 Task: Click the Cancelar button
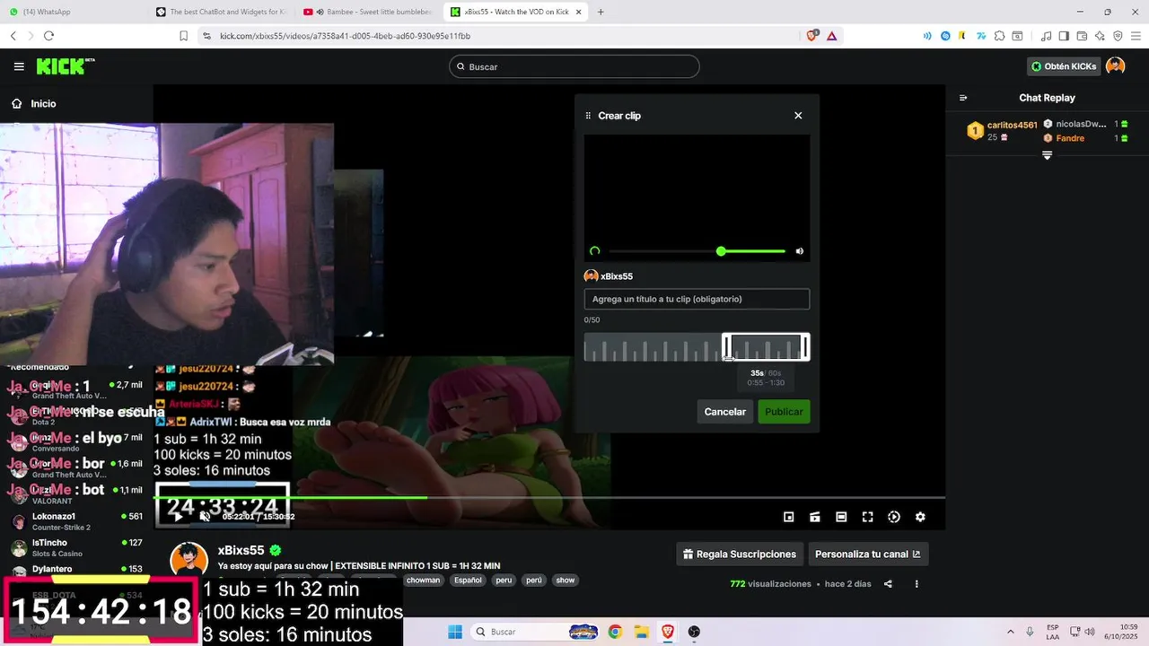click(x=724, y=412)
